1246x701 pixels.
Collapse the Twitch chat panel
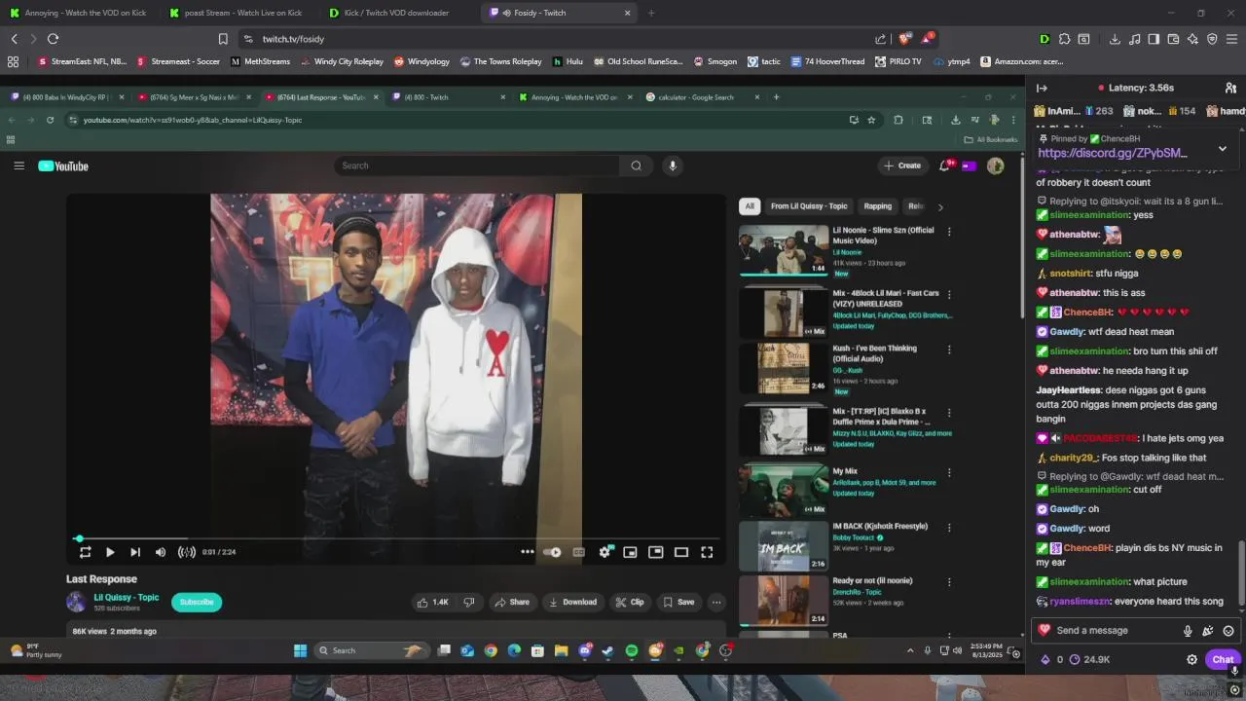(1042, 88)
